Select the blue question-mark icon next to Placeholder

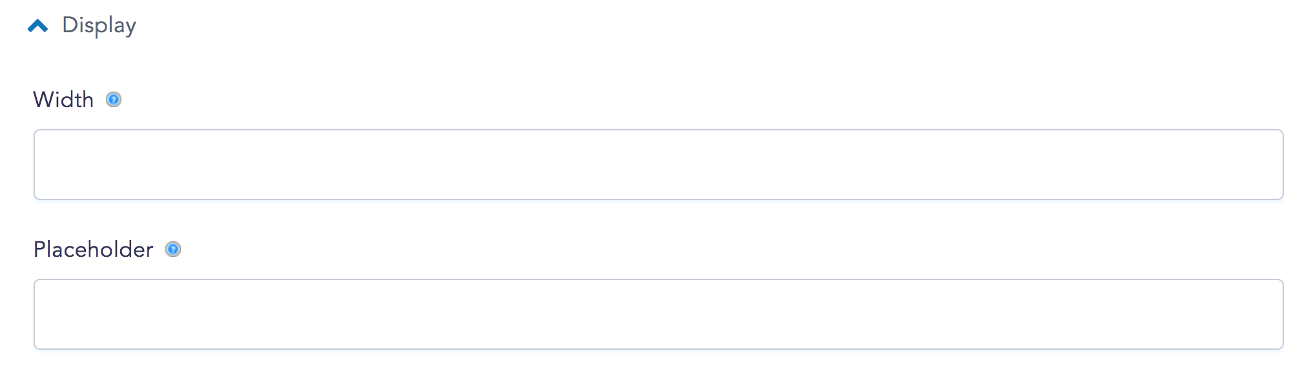pos(173,249)
